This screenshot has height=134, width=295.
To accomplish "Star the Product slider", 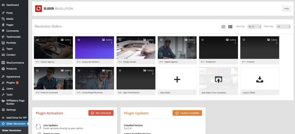I will (x=244, y=40).
